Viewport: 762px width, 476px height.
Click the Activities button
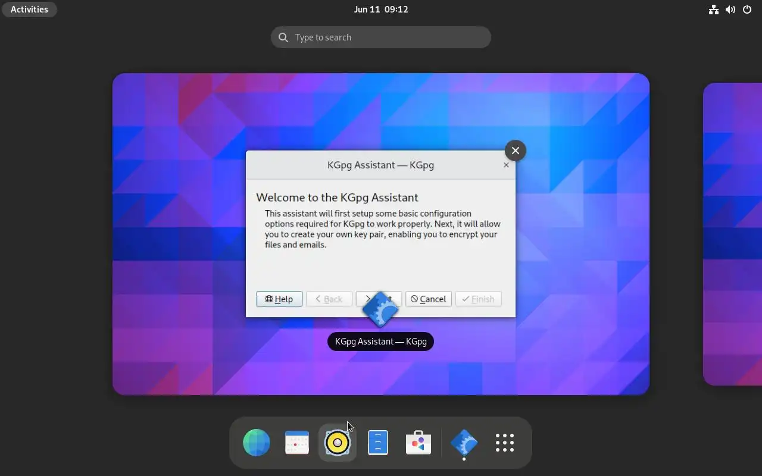pyautogui.click(x=29, y=10)
